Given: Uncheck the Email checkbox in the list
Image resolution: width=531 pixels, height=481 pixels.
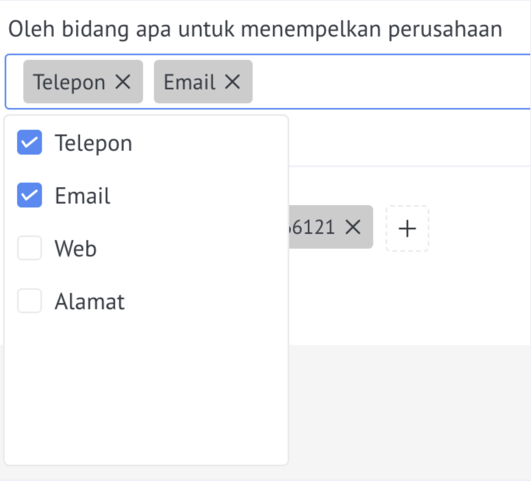Looking at the screenshot, I should coord(30,195).
